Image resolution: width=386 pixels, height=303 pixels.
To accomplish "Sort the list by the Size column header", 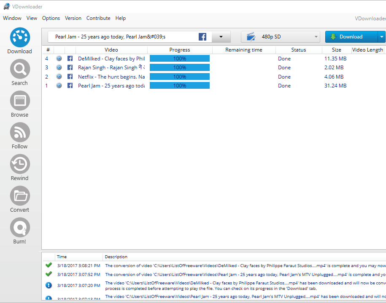I will pyautogui.click(x=337, y=50).
